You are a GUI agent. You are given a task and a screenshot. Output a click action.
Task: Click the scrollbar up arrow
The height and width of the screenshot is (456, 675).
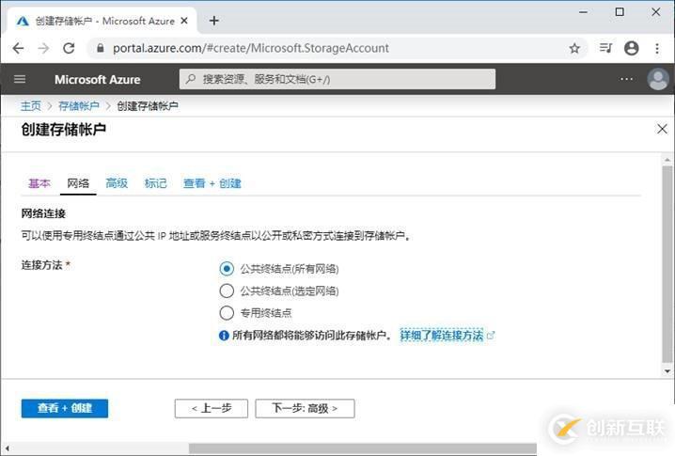coord(667,160)
